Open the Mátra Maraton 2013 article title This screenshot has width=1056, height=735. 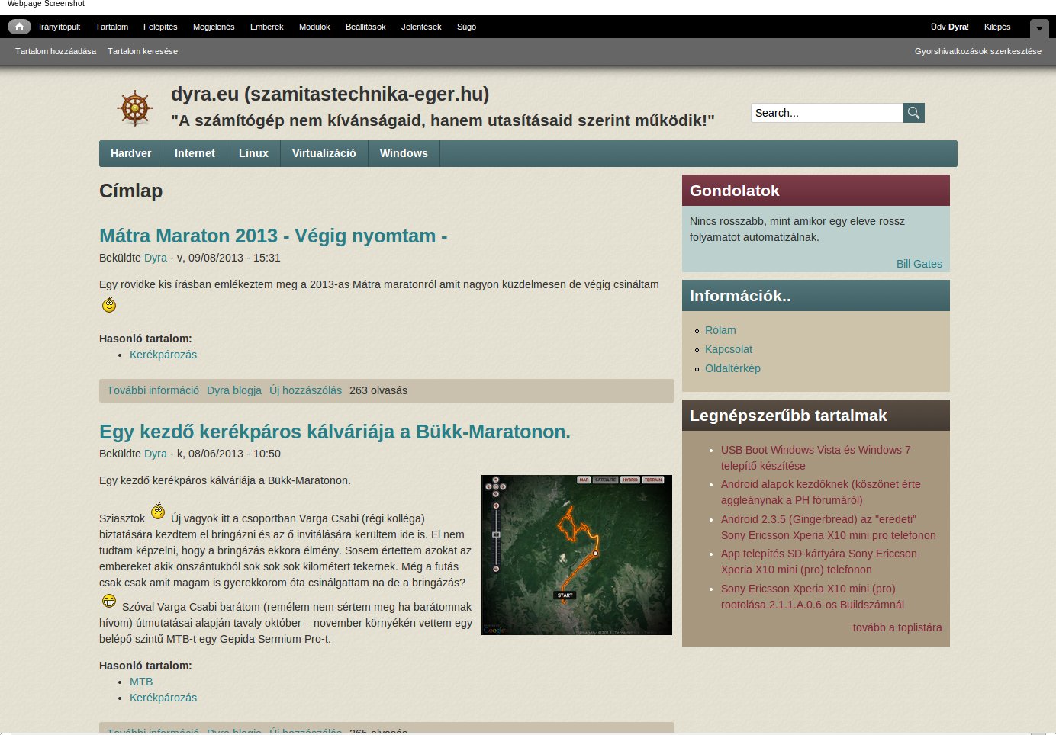273,236
